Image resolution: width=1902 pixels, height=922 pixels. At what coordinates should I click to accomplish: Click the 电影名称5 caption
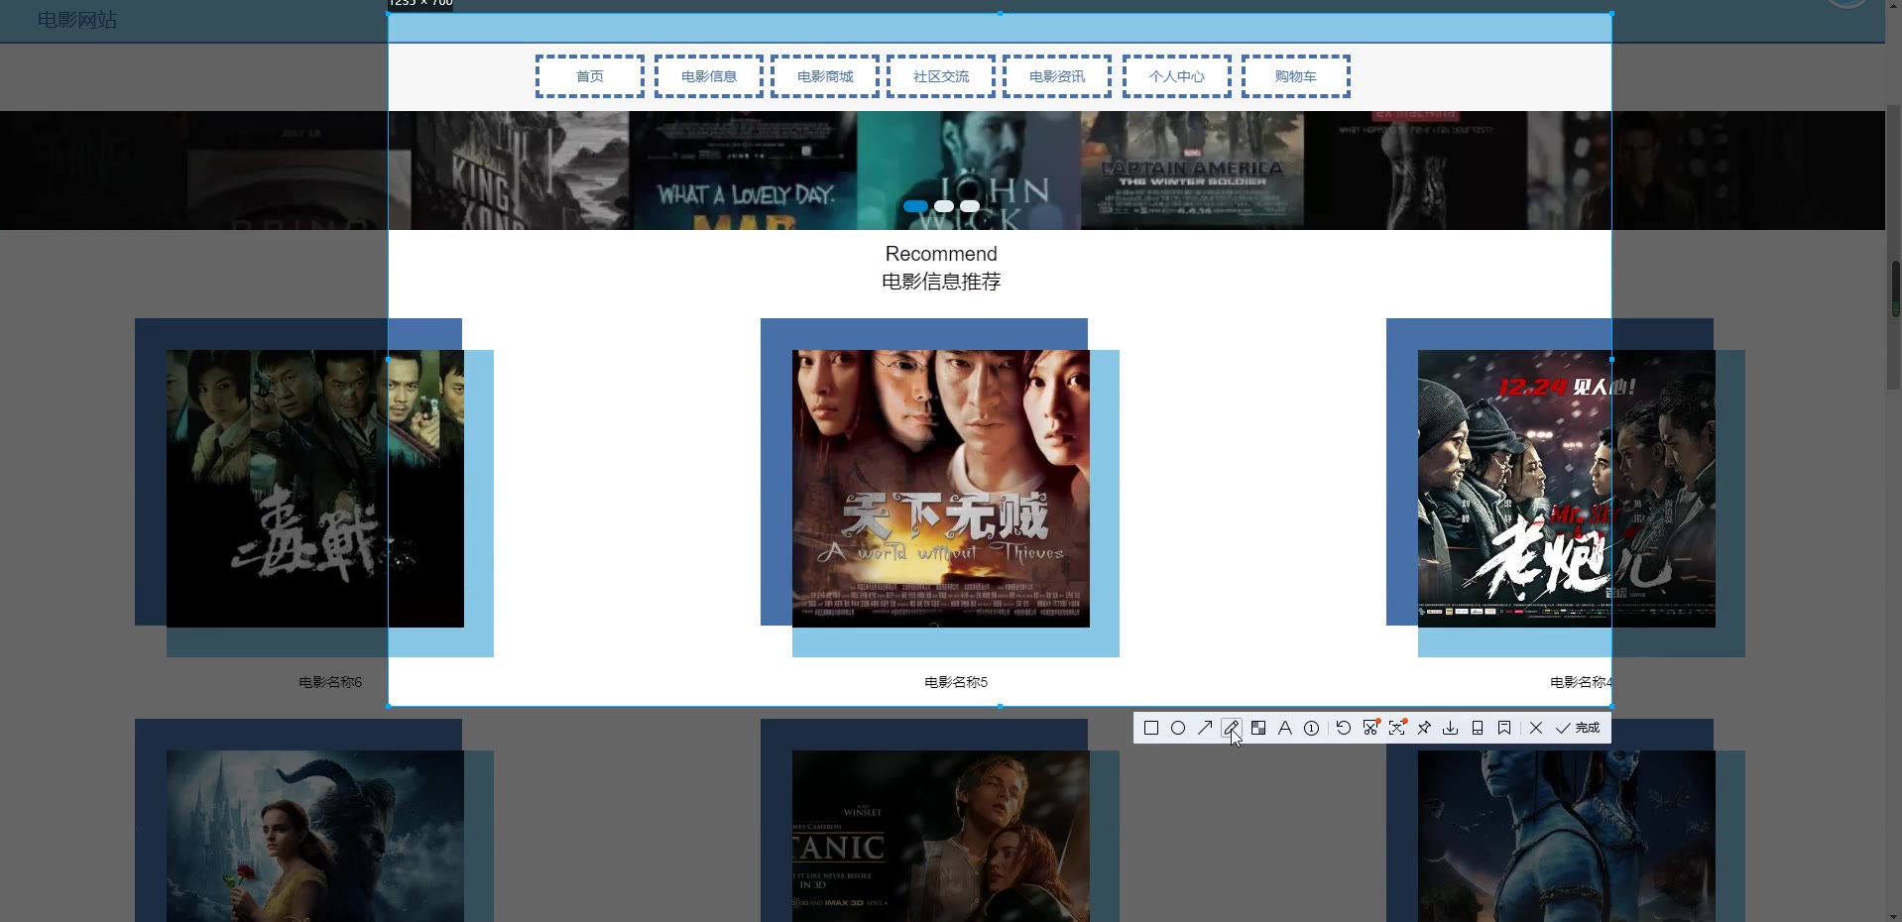tap(956, 682)
